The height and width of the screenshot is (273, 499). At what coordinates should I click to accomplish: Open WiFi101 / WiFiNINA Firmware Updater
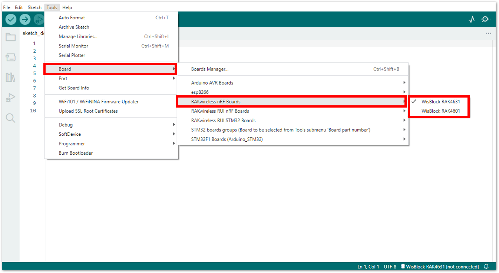click(x=111, y=102)
